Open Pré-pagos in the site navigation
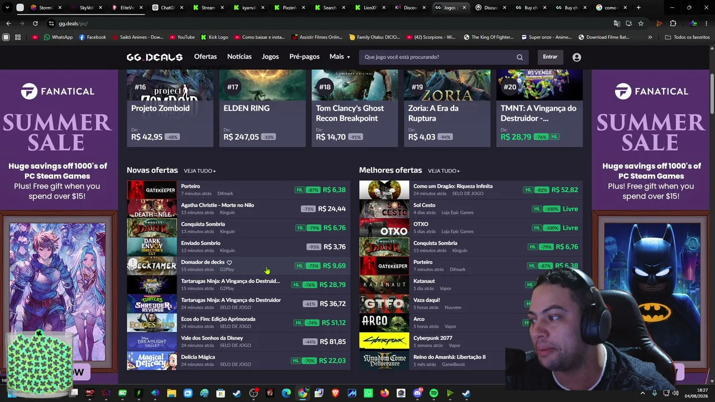 [x=304, y=57]
